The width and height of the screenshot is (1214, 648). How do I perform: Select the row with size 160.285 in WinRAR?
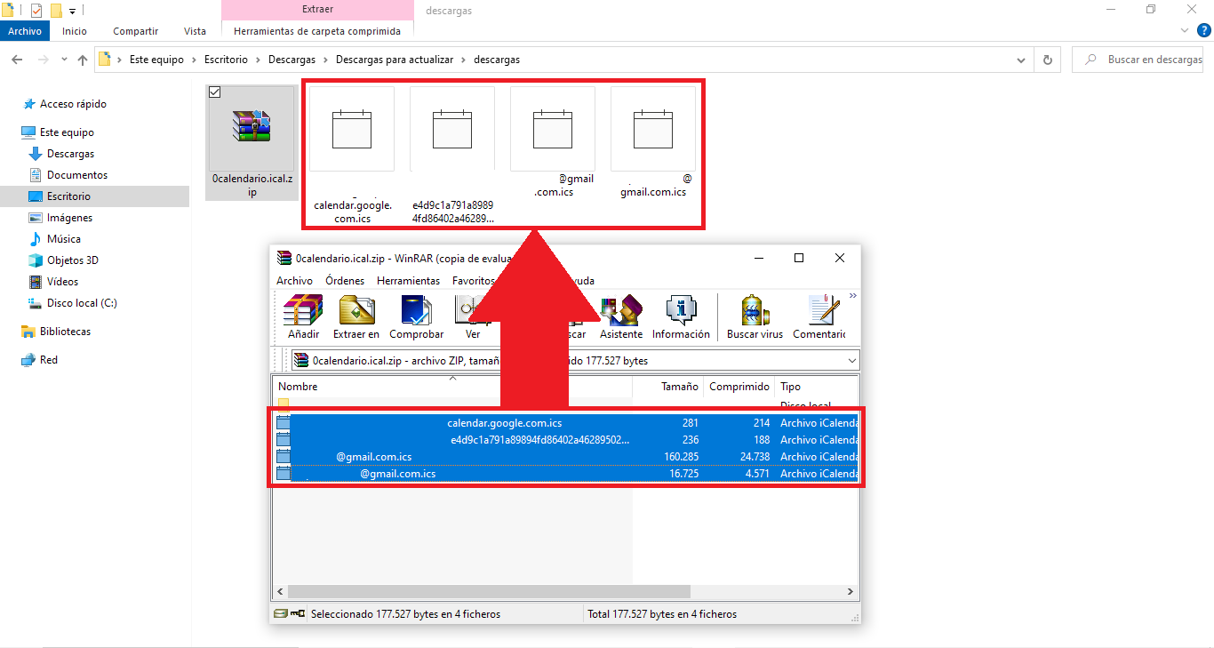pos(566,457)
